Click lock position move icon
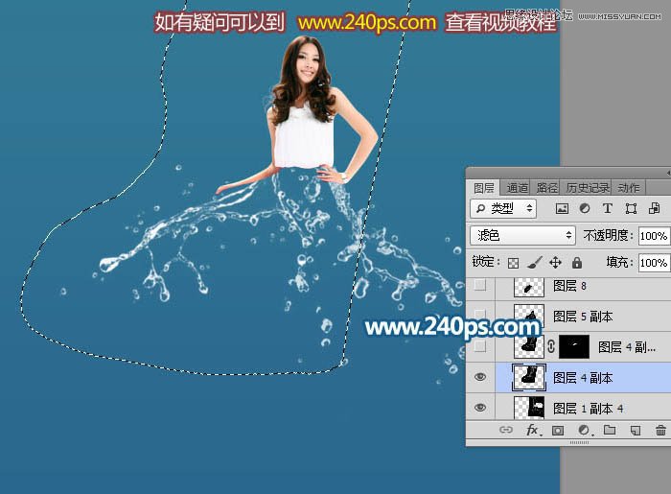This screenshot has height=494, width=671. (x=555, y=262)
